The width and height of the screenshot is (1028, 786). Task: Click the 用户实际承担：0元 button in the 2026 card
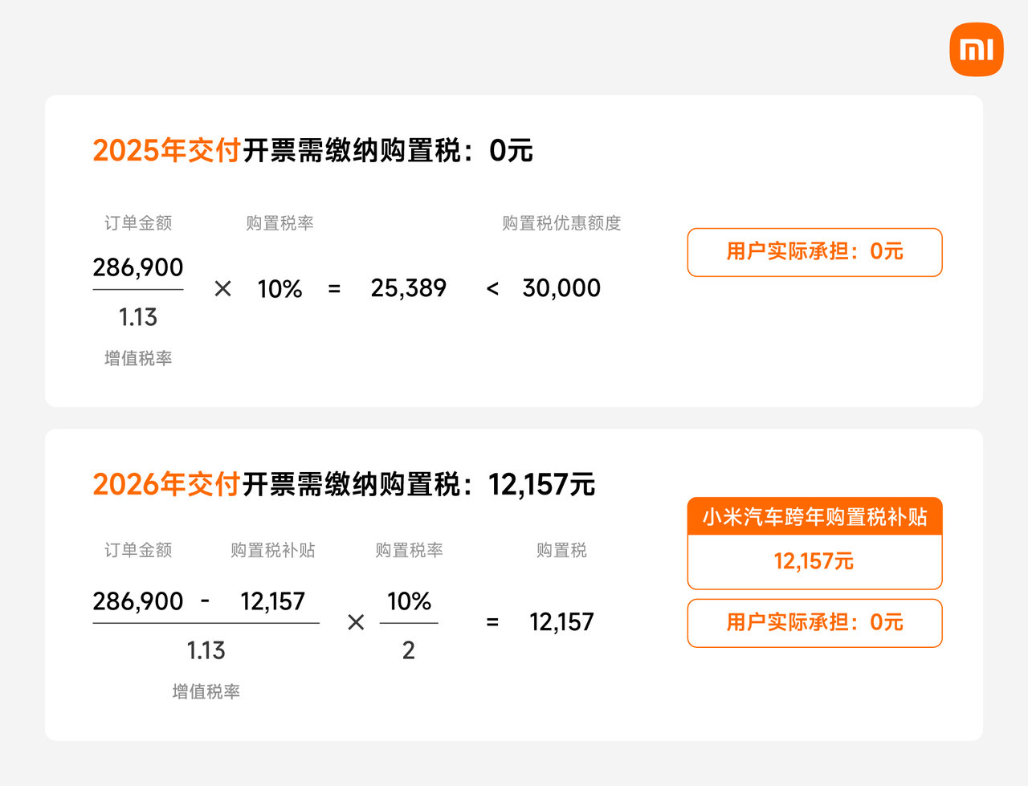814,623
